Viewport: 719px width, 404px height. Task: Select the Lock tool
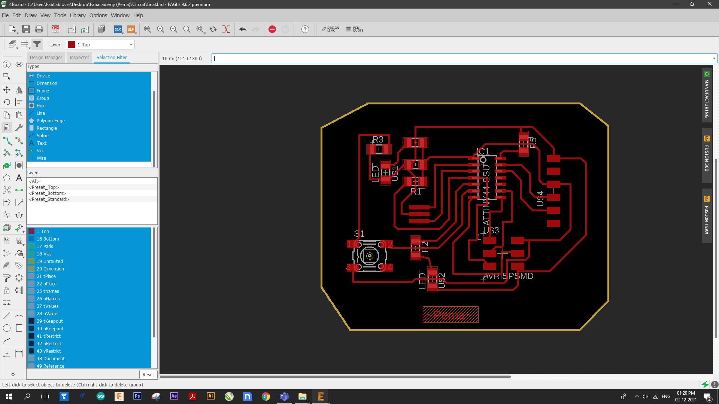pos(7,290)
